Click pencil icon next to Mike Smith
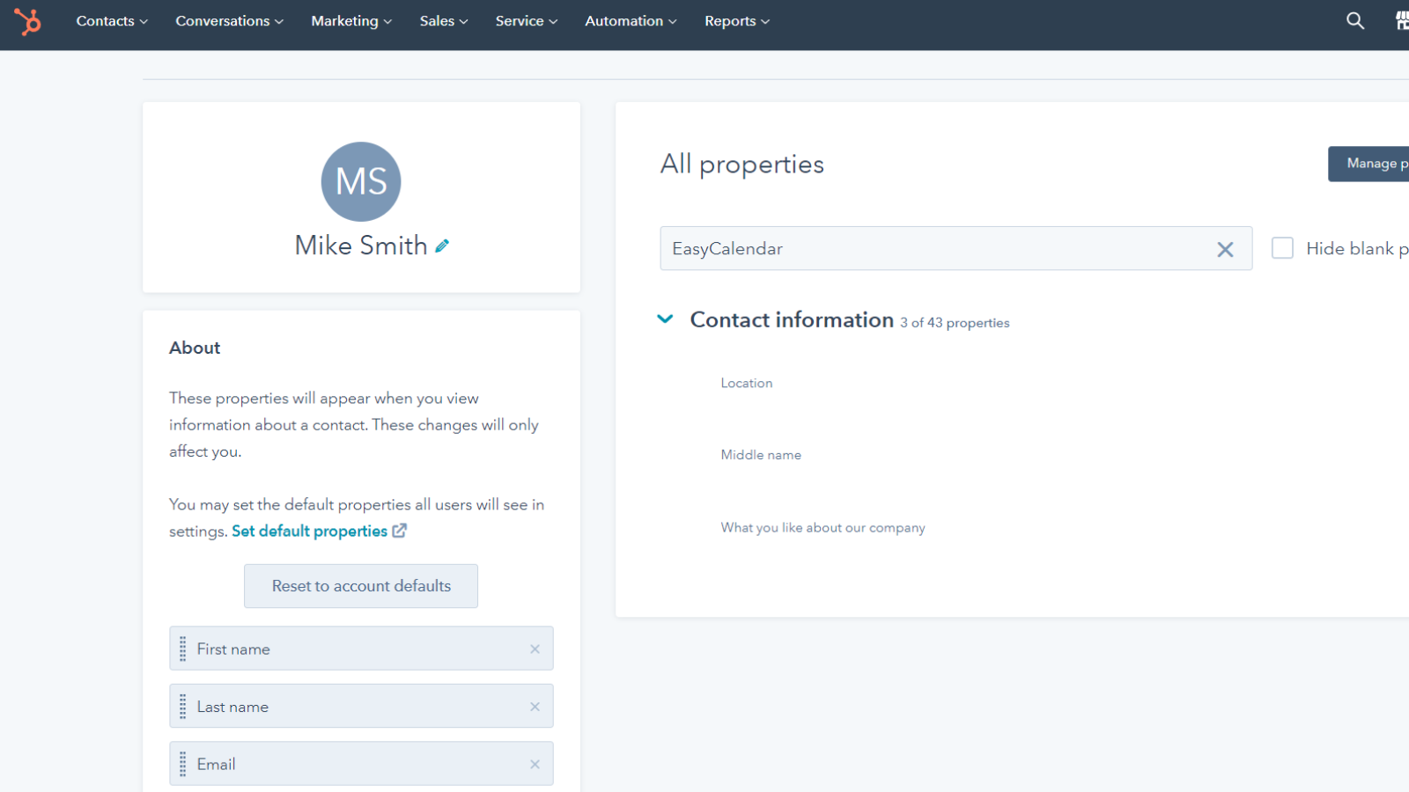1409x792 pixels. (x=442, y=246)
